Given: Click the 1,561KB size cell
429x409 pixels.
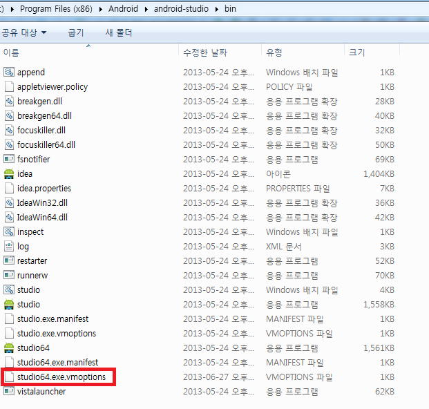Looking at the screenshot, I should (379, 348).
